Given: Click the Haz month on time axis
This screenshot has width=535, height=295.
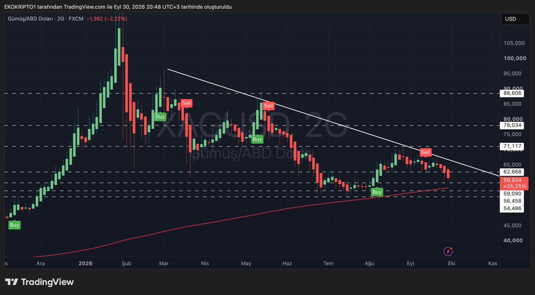Looking at the screenshot, I should [287, 263].
